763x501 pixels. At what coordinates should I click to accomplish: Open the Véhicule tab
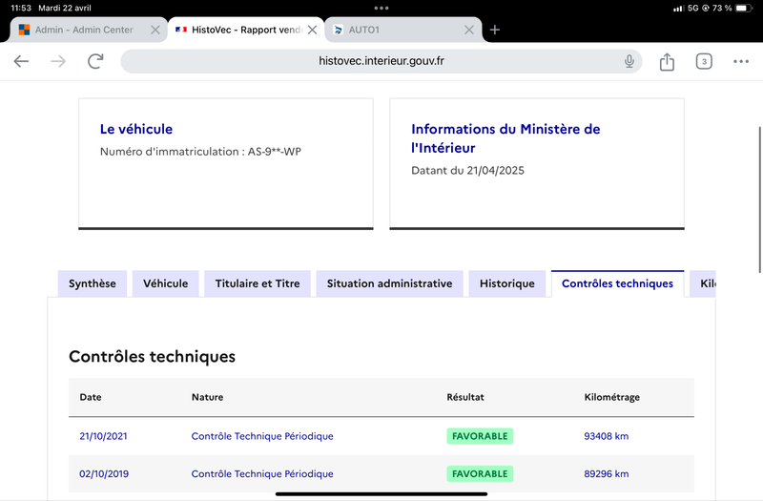click(x=165, y=283)
